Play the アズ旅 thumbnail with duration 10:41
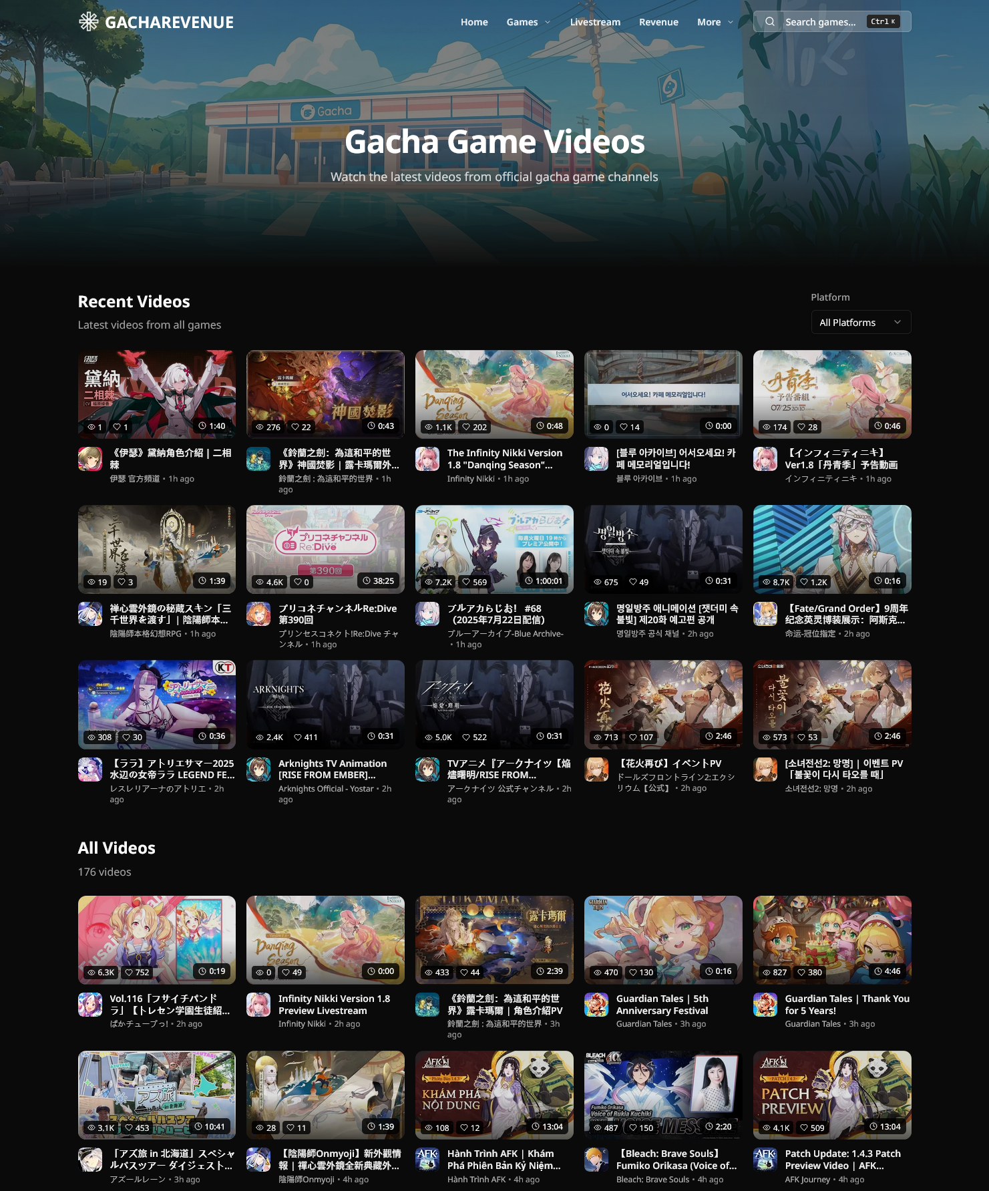The height and width of the screenshot is (1191, 989). 157,1095
